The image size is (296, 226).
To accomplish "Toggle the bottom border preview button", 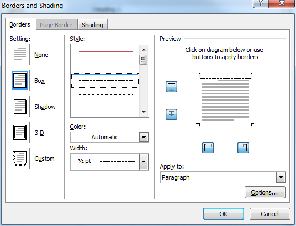I will (171, 114).
